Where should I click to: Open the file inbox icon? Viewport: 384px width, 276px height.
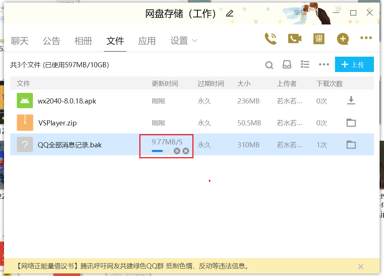coord(287,64)
